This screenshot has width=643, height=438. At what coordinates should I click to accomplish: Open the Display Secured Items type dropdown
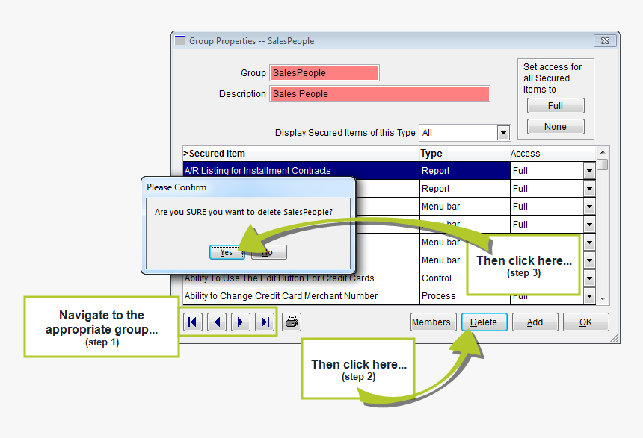tap(503, 133)
